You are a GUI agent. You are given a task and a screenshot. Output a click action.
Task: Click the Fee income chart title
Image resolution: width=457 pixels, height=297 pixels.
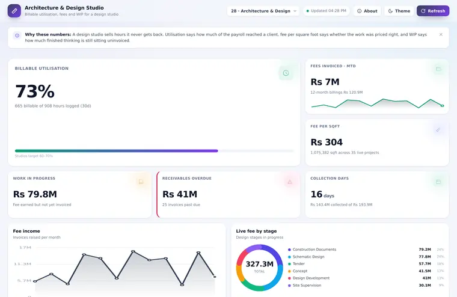coord(26,231)
